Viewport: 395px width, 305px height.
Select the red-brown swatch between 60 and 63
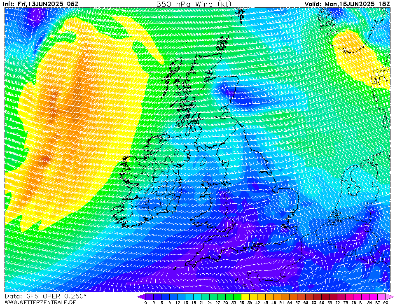pos(309,297)
